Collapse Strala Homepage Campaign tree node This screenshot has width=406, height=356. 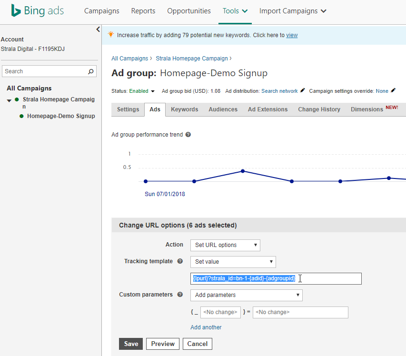tap(9, 100)
